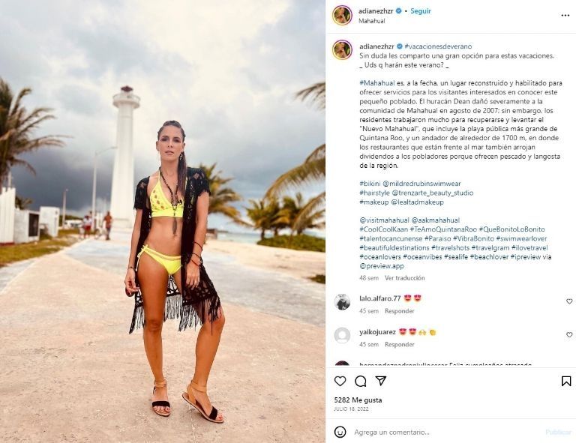Open adianezhzr avatar beside the caption

click(342, 50)
